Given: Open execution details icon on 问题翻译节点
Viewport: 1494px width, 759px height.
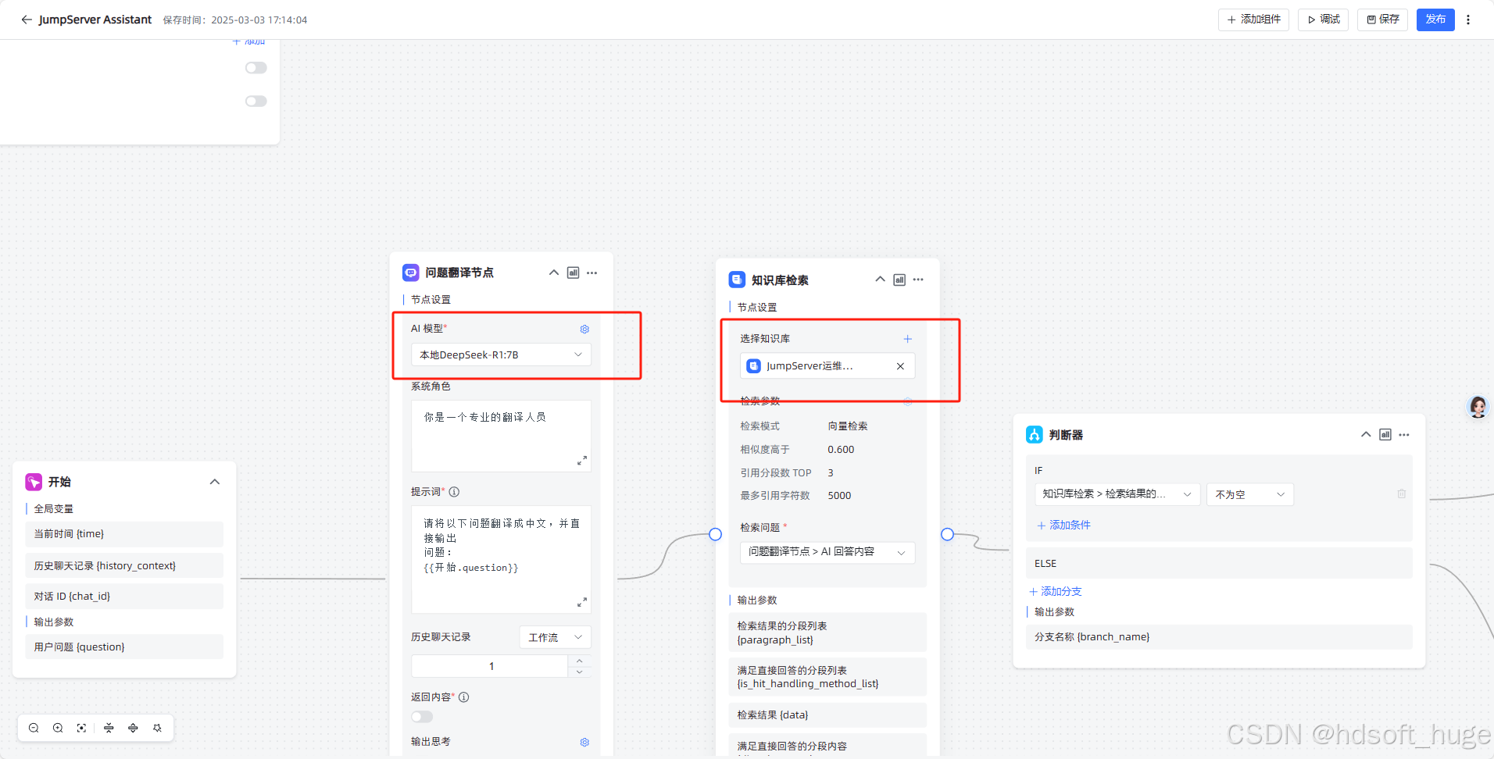Looking at the screenshot, I should 573,273.
